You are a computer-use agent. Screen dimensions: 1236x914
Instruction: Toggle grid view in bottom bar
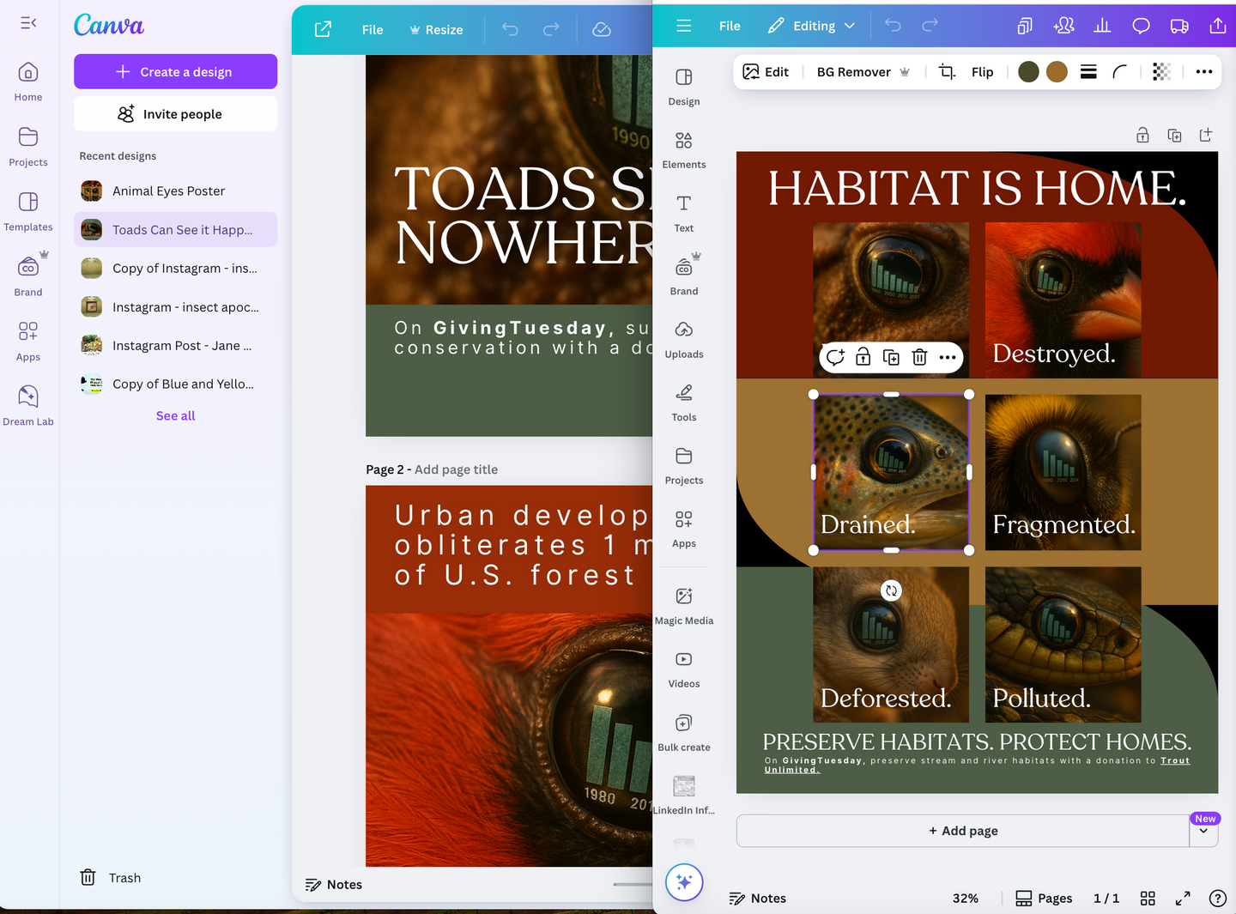click(1148, 899)
